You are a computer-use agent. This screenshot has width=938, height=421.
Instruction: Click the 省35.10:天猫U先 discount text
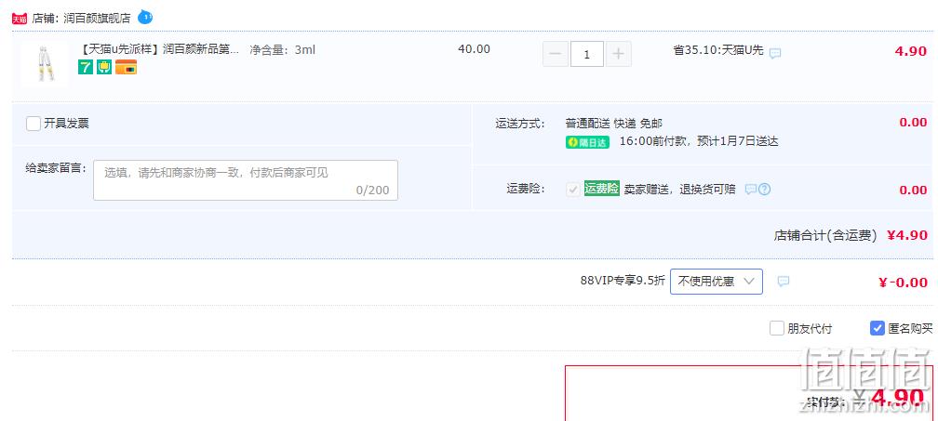tap(718, 50)
